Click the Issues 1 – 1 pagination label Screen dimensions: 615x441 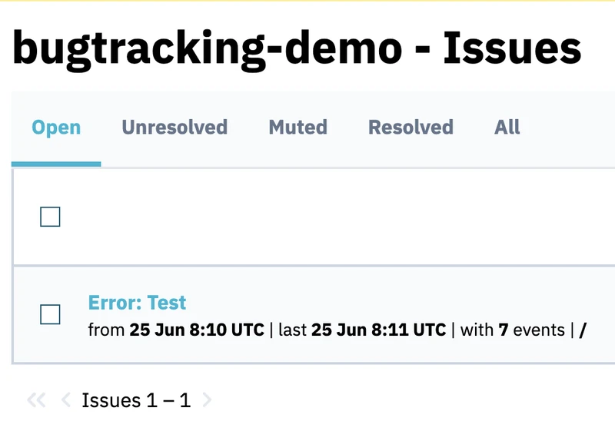pos(136,400)
